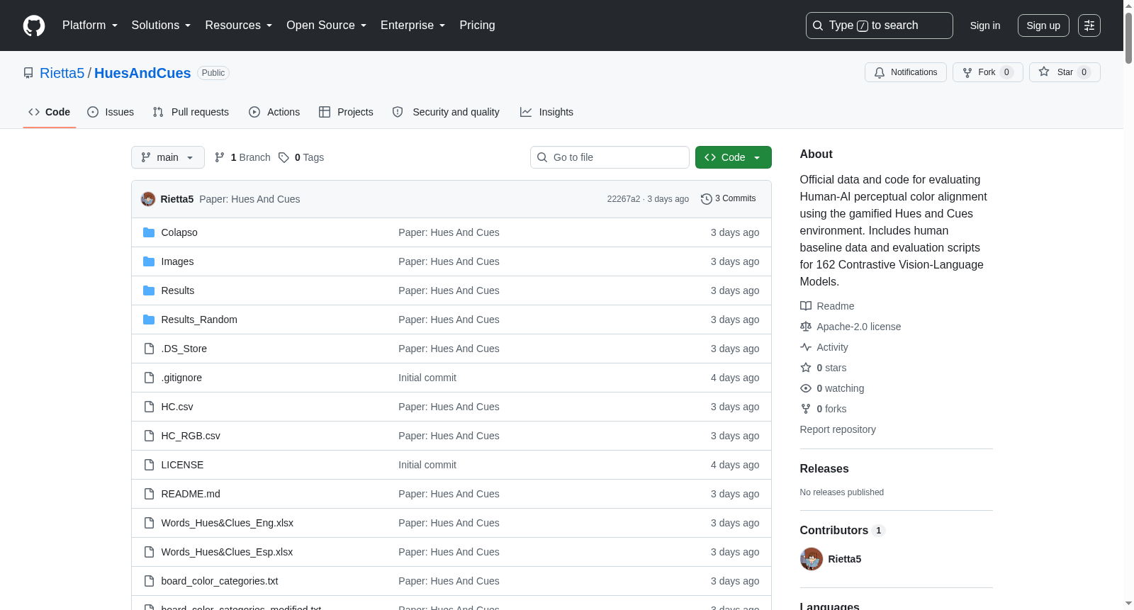The width and height of the screenshot is (1134, 610).
Task: Focus the 'Type / to search' box
Action: pos(880,26)
